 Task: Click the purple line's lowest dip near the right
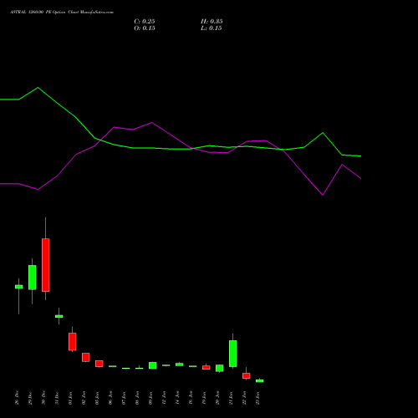(323, 195)
